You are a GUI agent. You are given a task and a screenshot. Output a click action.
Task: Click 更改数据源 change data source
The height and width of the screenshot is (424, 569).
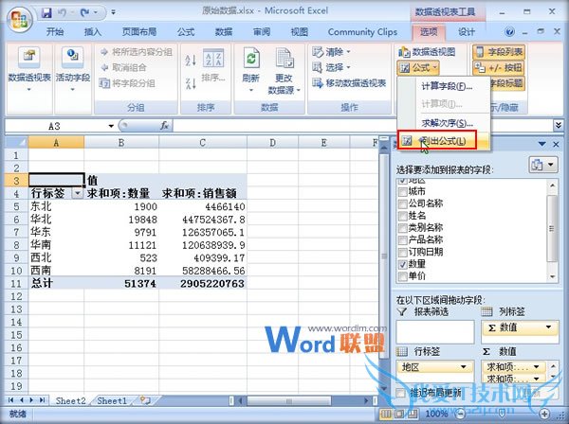tap(284, 71)
